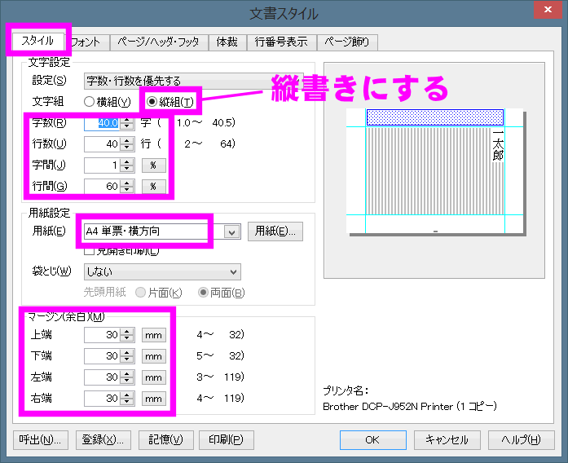Select the 横組 radio button
The width and height of the screenshot is (568, 463).
click(90, 102)
